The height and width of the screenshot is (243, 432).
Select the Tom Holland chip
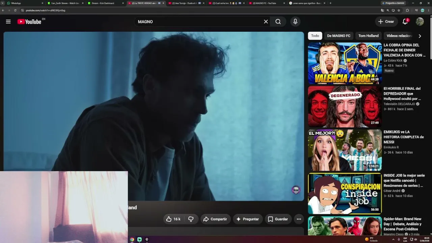click(369, 36)
